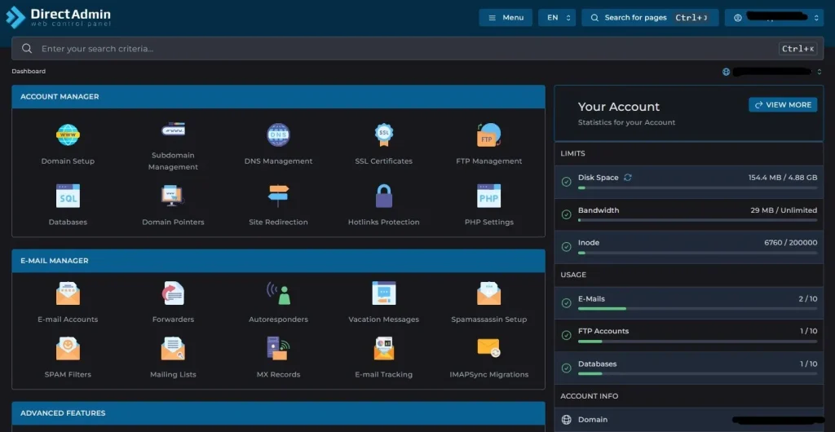Viewport: 835px width, 432px height.
Task: Open the user account dropdown
Action: [773, 17]
